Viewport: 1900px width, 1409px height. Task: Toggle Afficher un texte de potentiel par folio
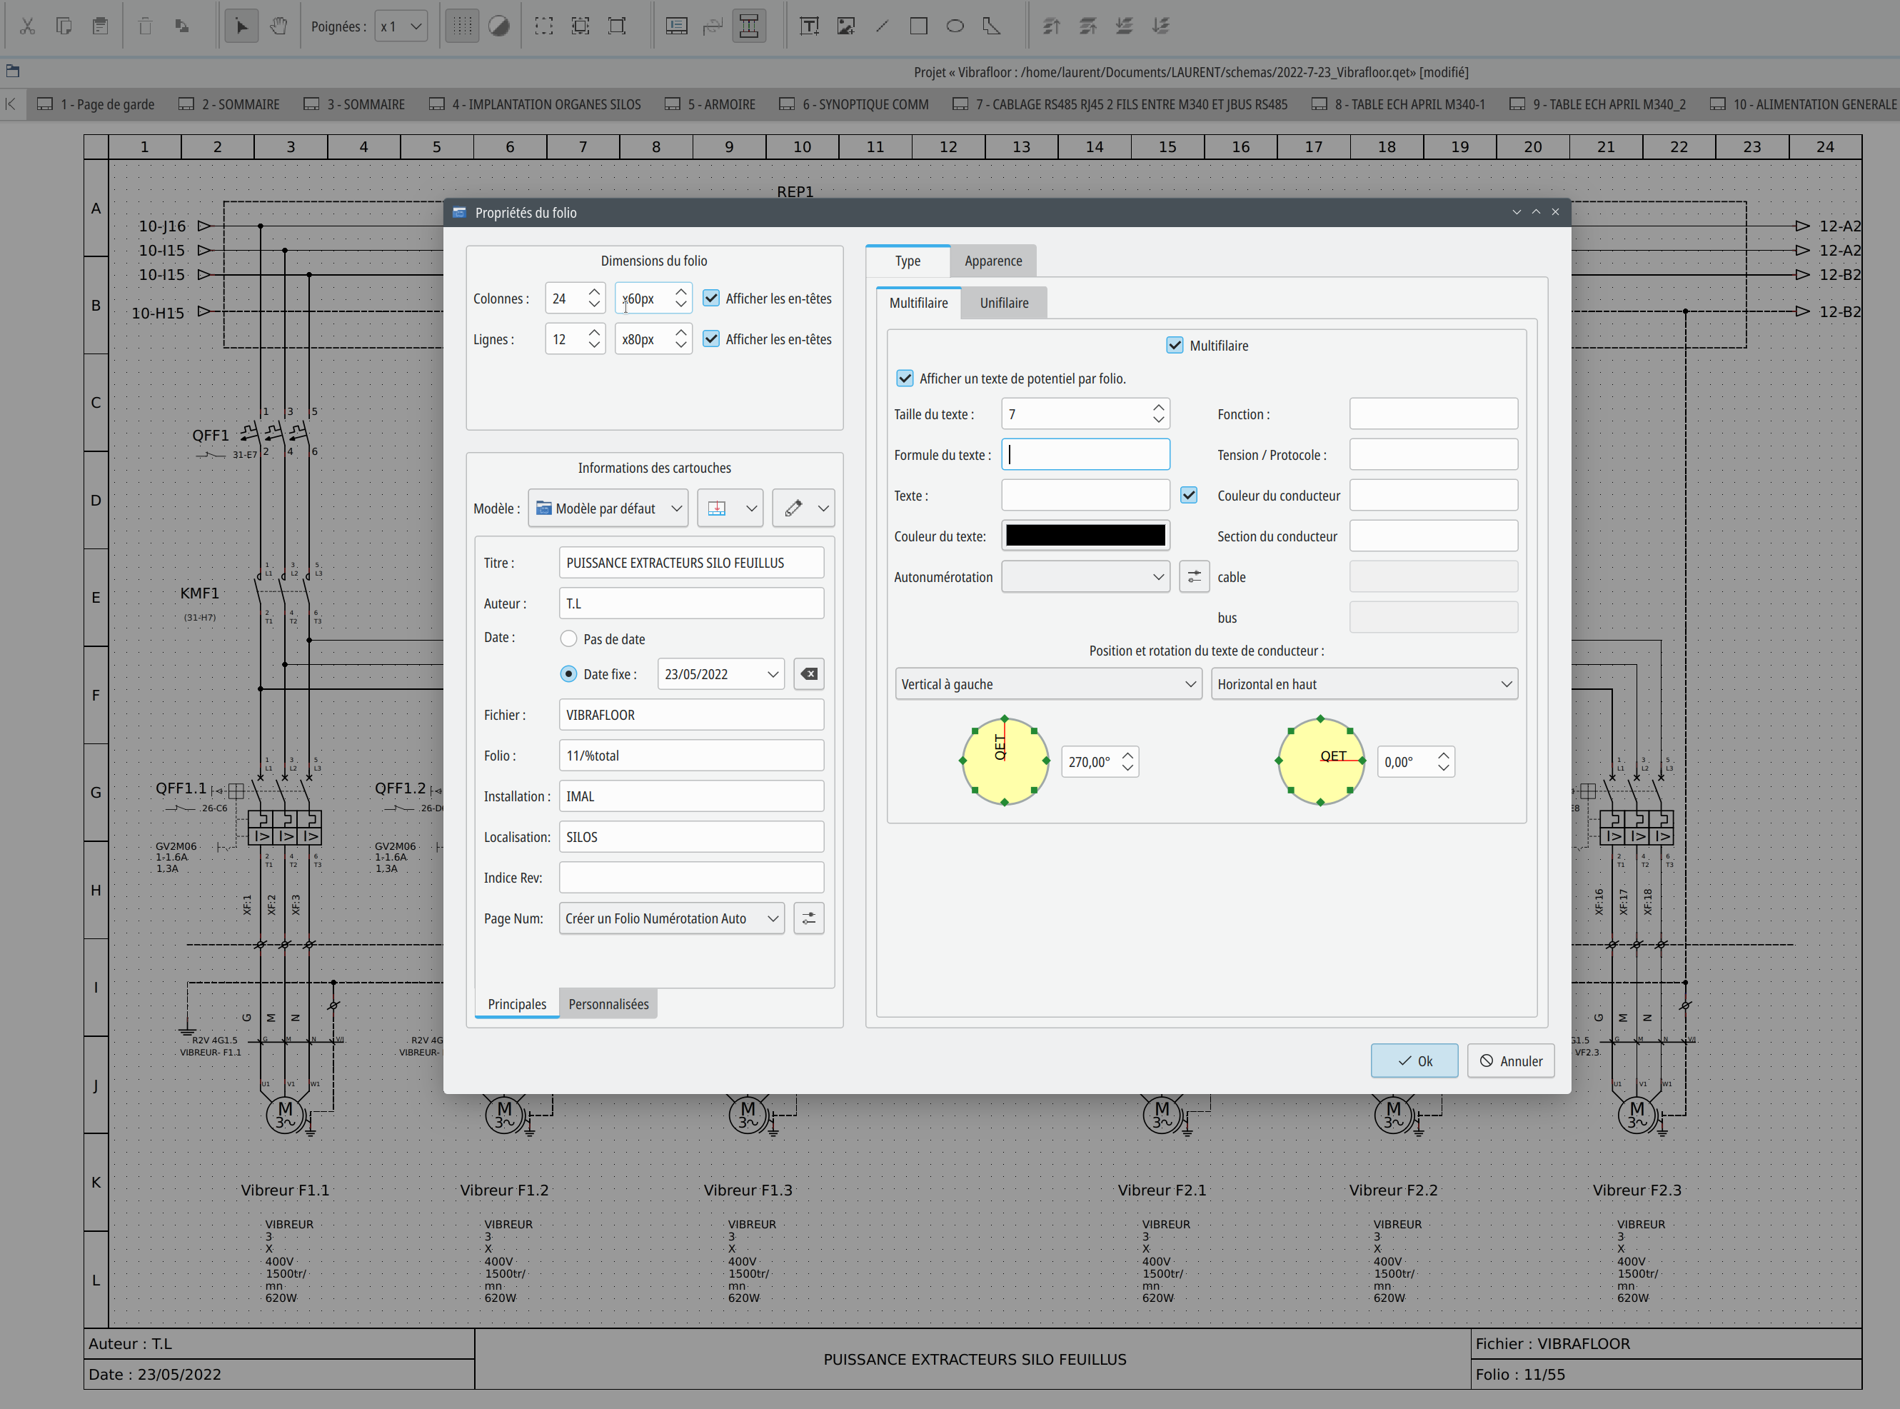[905, 378]
